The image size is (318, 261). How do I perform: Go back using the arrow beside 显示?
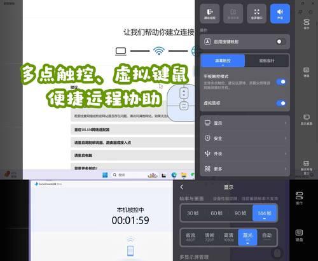tap(182, 187)
